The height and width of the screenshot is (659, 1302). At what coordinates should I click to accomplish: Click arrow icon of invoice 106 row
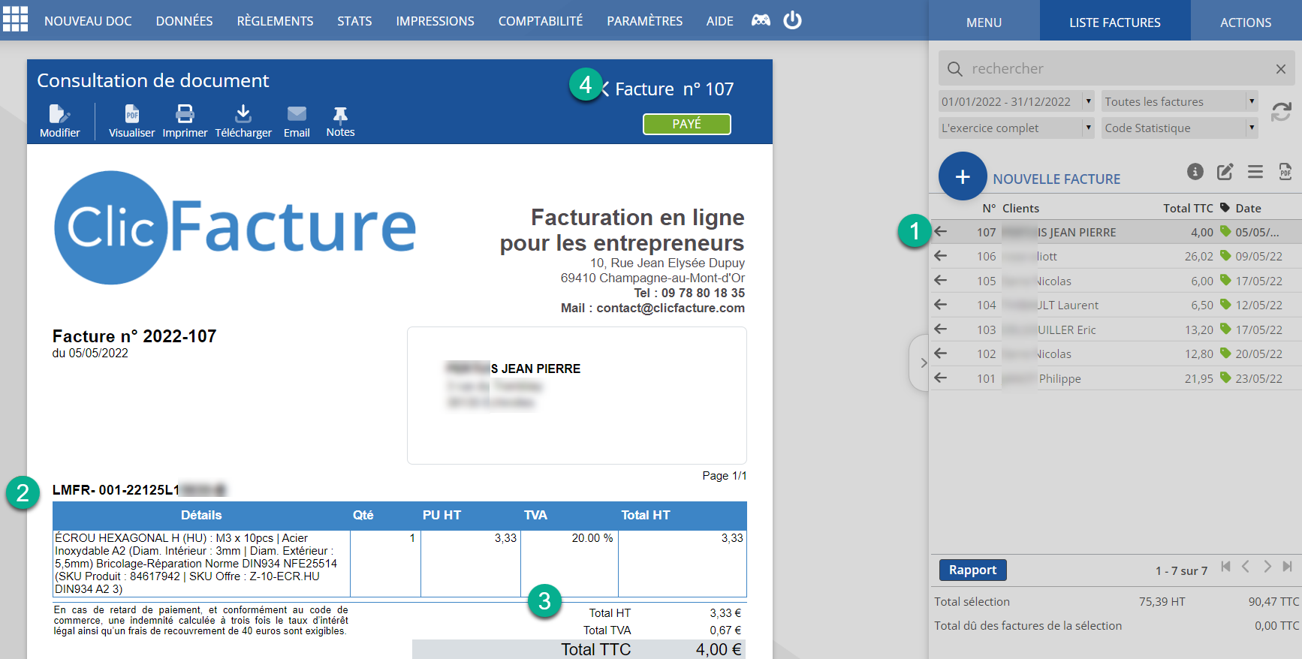click(x=941, y=256)
